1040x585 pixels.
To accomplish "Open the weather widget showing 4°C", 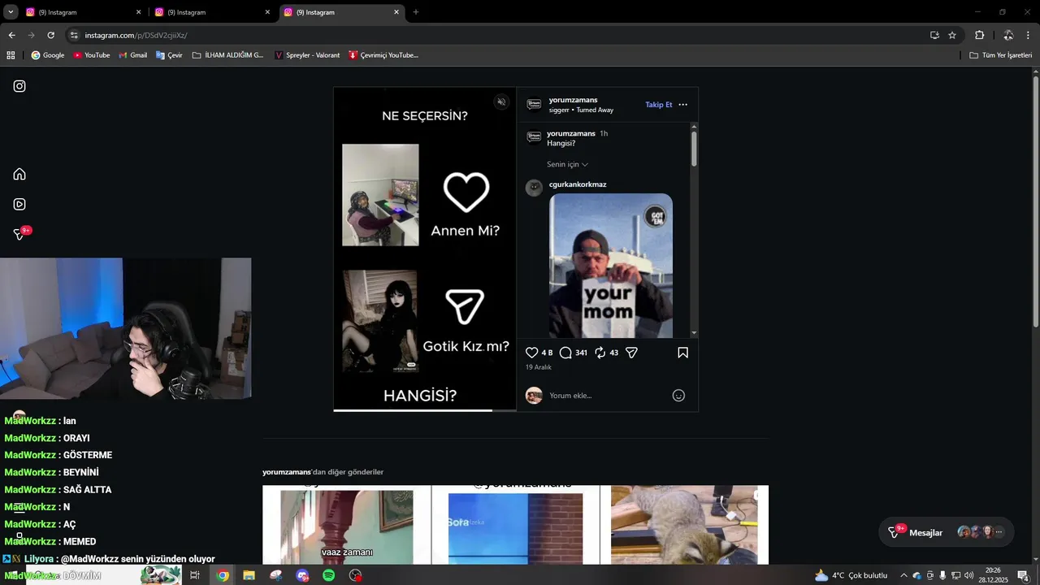I will pos(851,575).
